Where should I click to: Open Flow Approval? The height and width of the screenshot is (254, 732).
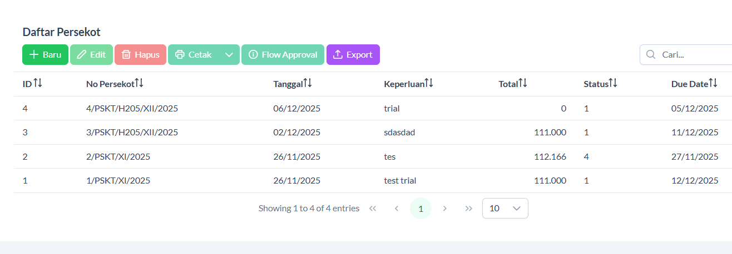pyautogui.click(x=283, y=55)
